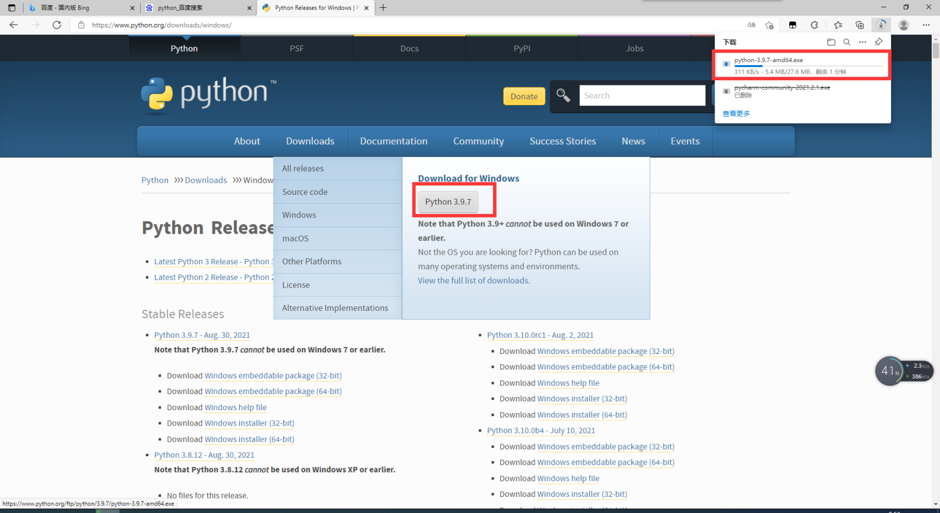This screenshot has height=513, width=940.
Task: Open the Jobs top tab
Action: point(635,48)
